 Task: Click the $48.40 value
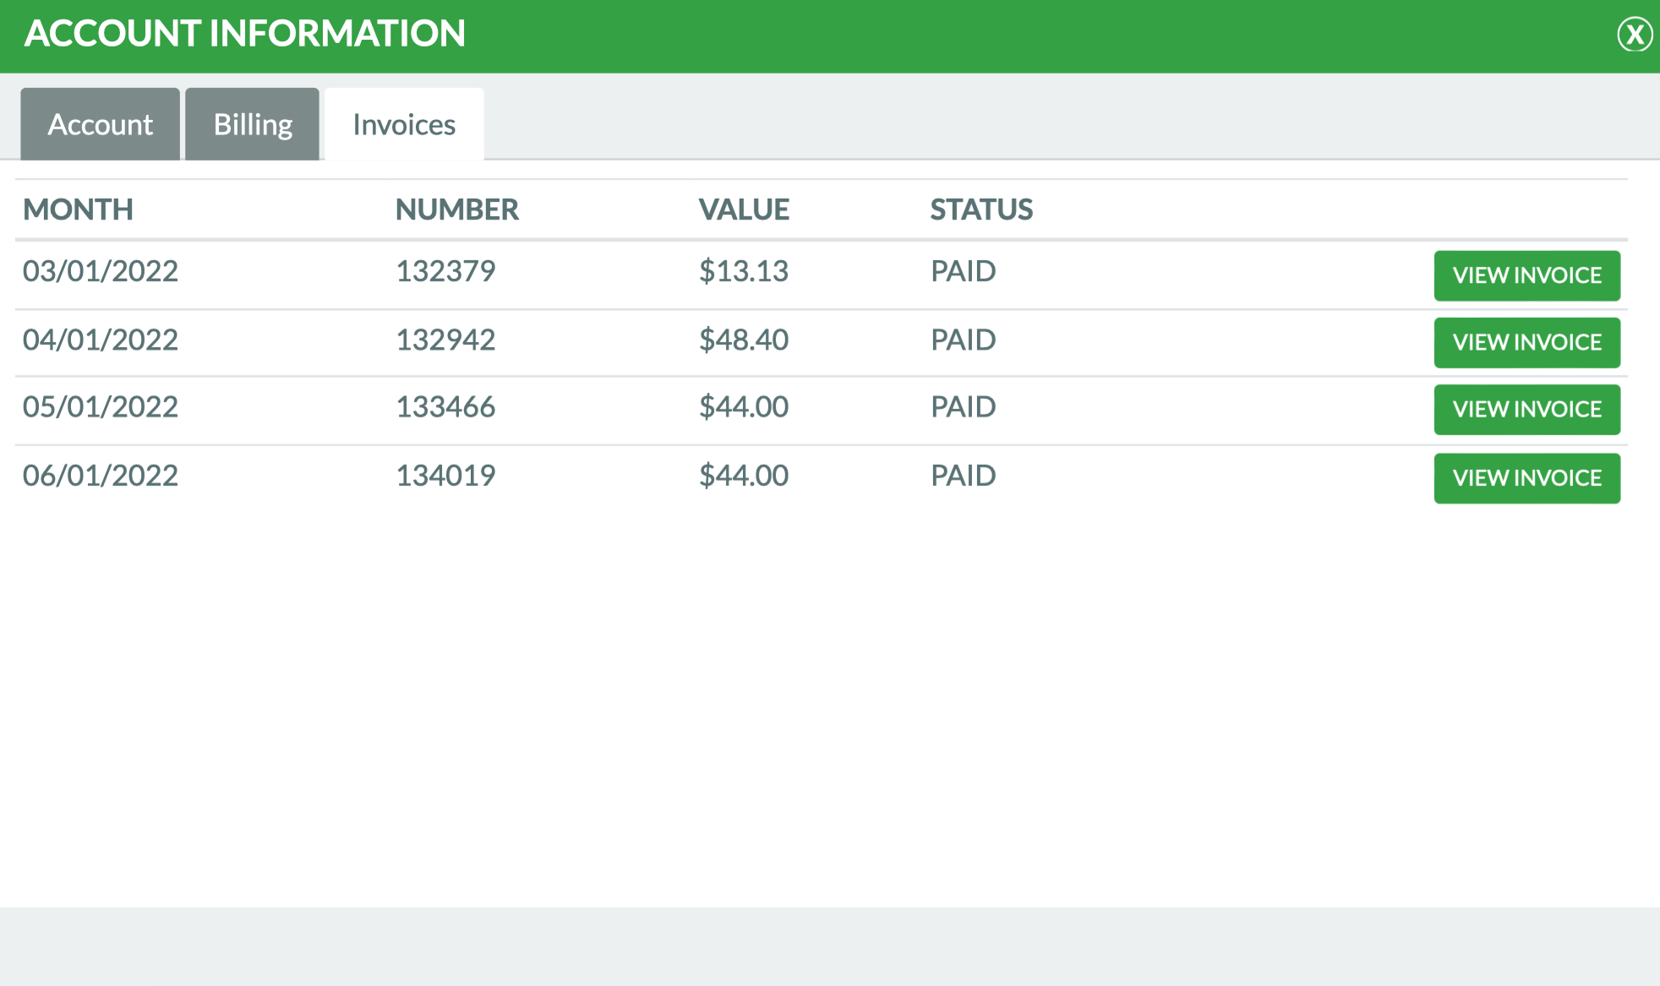[x=744, y=340]
